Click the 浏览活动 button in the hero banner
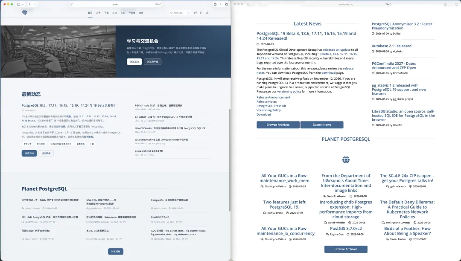461x261 pixels. (134, 62)
